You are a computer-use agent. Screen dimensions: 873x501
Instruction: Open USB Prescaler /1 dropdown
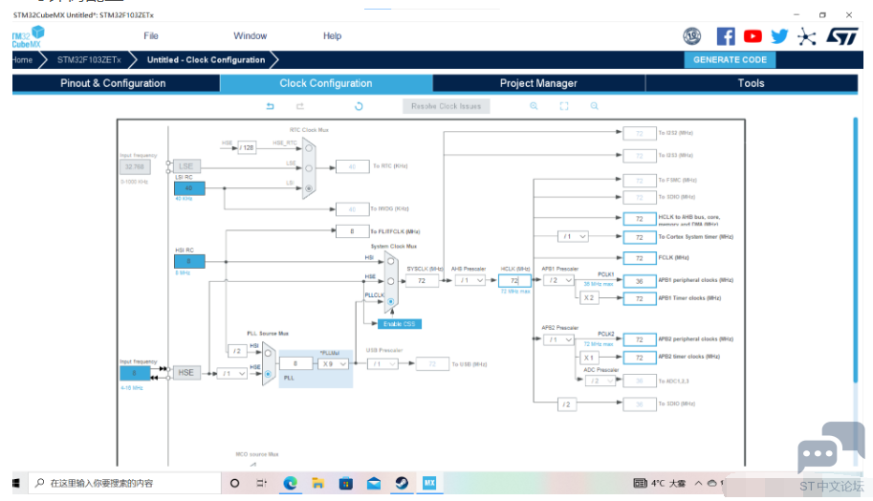tap(382, 364)
